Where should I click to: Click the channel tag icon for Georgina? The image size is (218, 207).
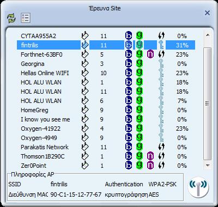[x=85, y=64]
